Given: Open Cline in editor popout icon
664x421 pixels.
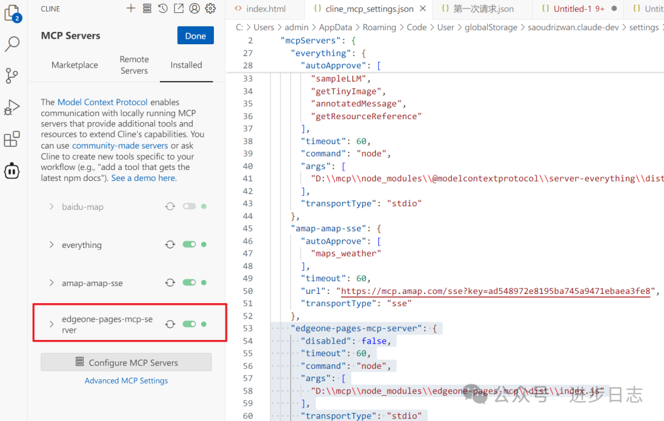Looking at the screenshot, I should click(179, 9).
